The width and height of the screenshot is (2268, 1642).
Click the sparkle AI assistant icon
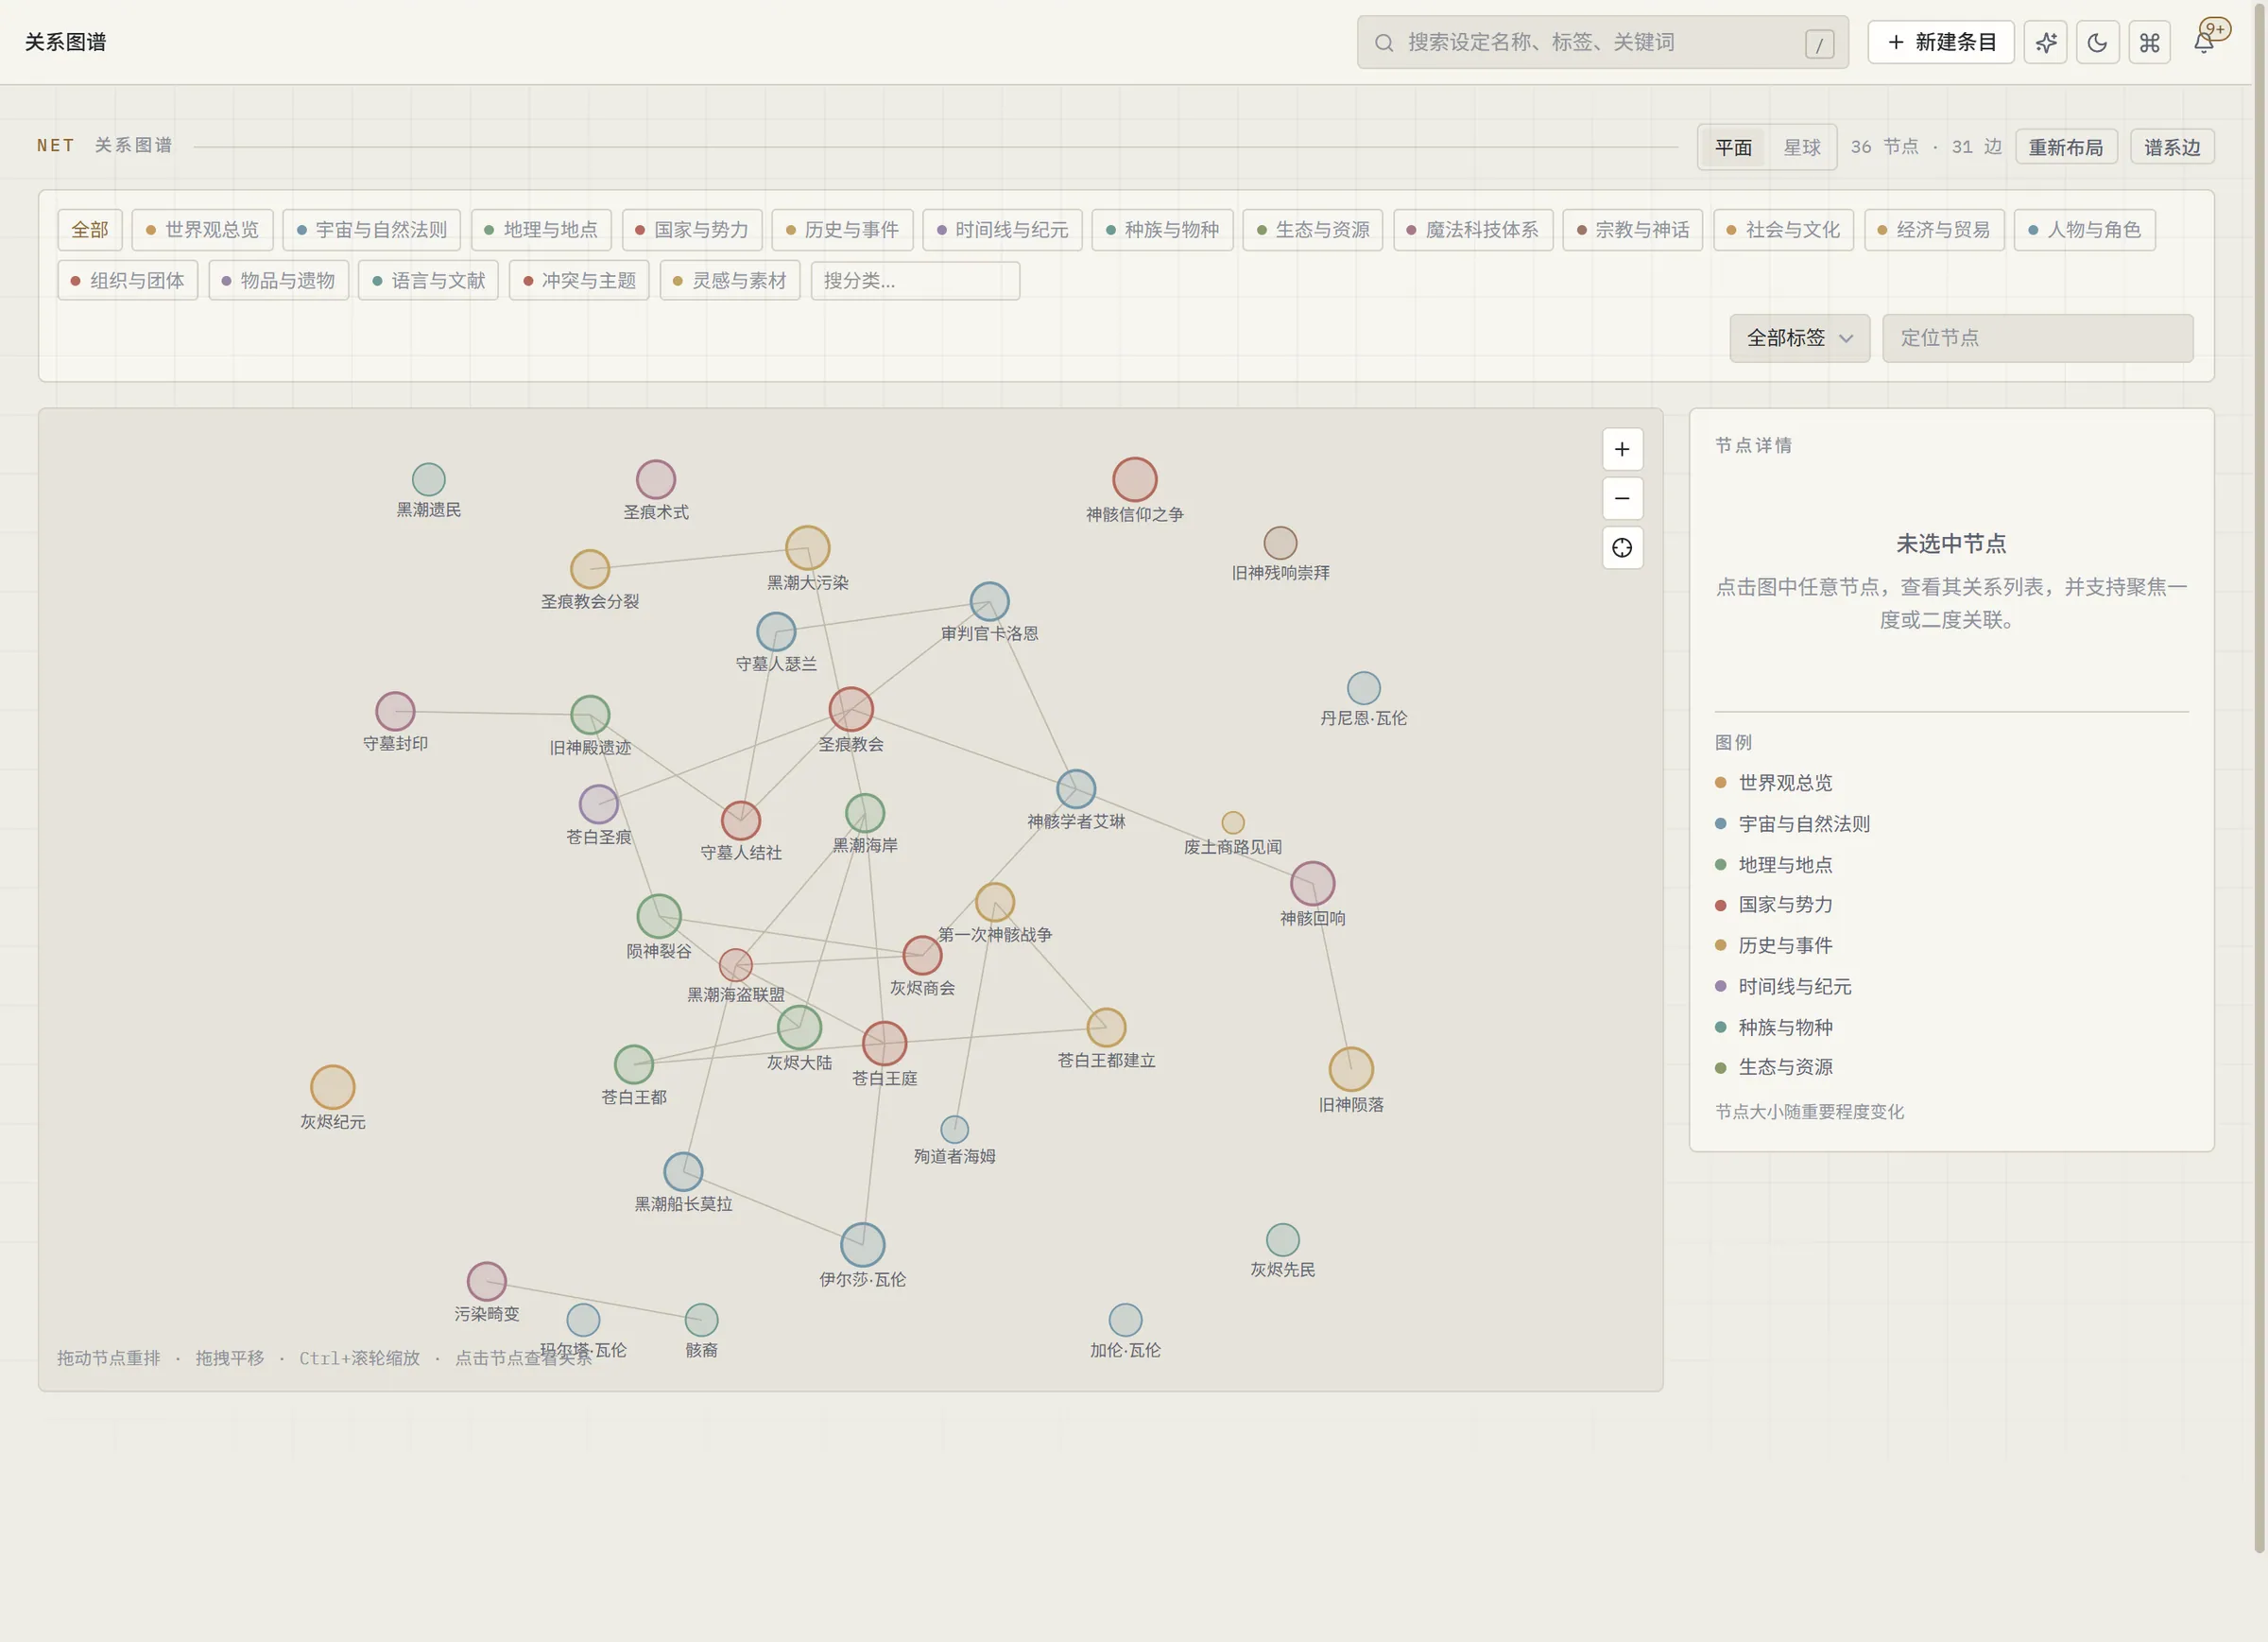pos(2045,42)
